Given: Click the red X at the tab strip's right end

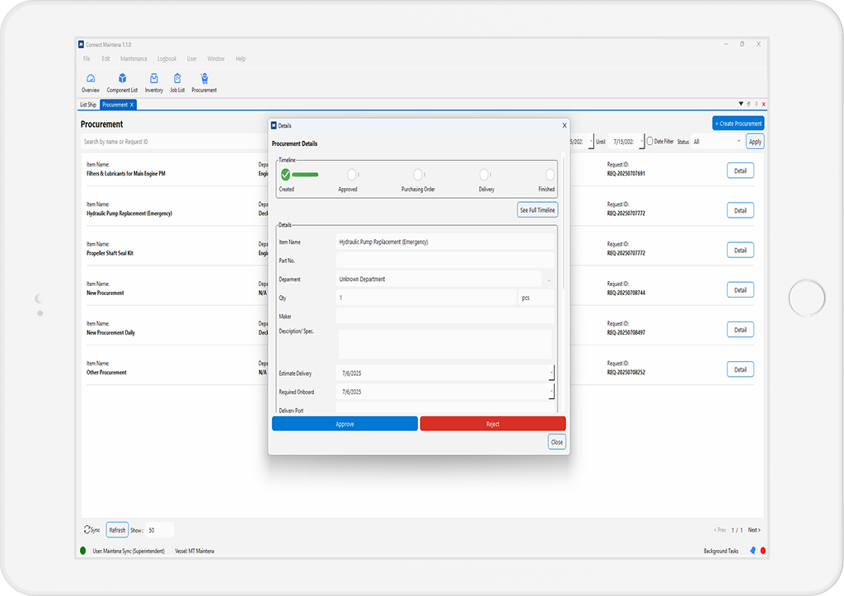Looking at the screenshot, I should [x=763, y=104].
